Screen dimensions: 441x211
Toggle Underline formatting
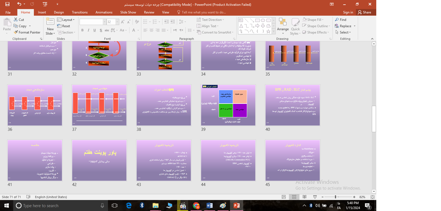pos(94,30)
